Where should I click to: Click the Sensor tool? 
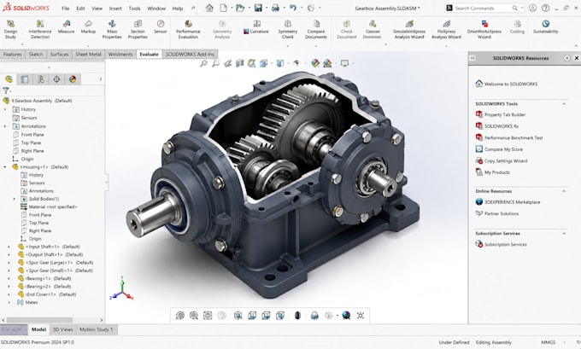161,27
